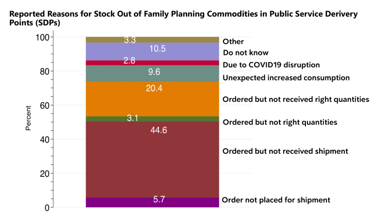
Task: Click the 'Percent' y-axis title
Action: coord(28,118)
